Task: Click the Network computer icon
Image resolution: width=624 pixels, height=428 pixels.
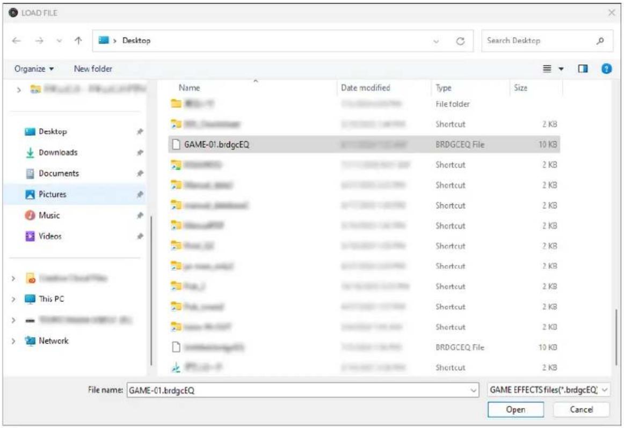Action: tap(30, 341)
